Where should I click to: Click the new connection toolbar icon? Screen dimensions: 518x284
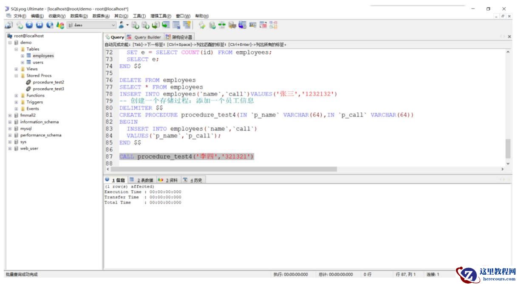(x=9, y=25)
